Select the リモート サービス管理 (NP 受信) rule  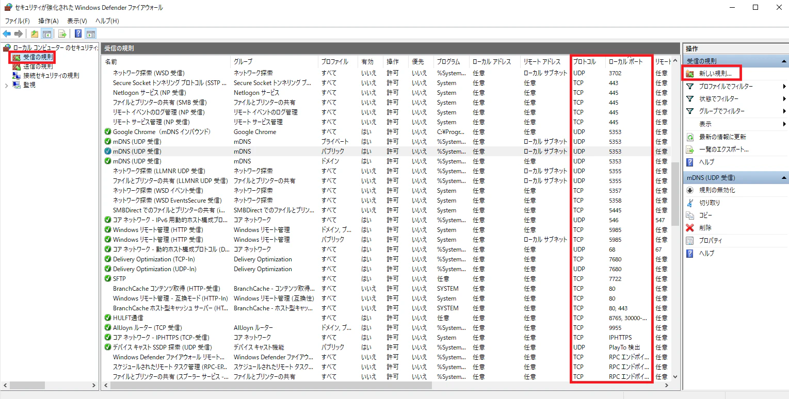(387, 122)
